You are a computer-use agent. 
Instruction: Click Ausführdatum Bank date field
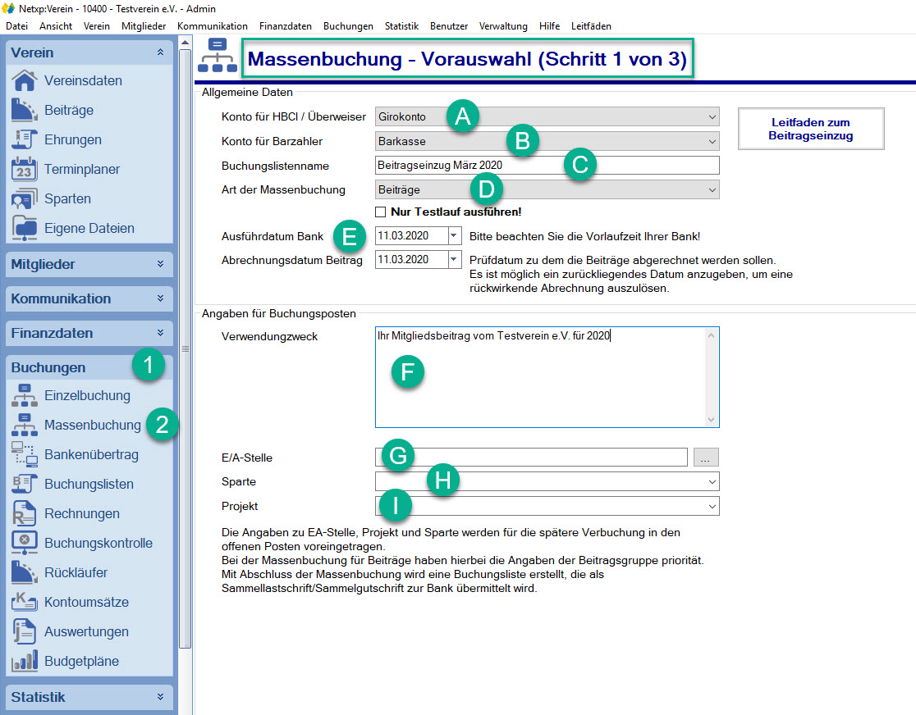411,236
